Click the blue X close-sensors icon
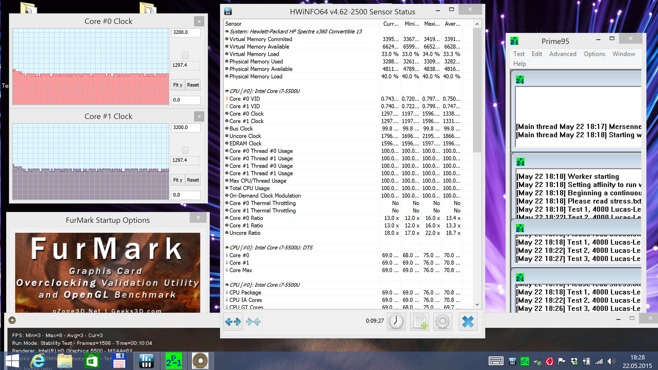This screenshot has height=370, width=658. click(468, 321)
